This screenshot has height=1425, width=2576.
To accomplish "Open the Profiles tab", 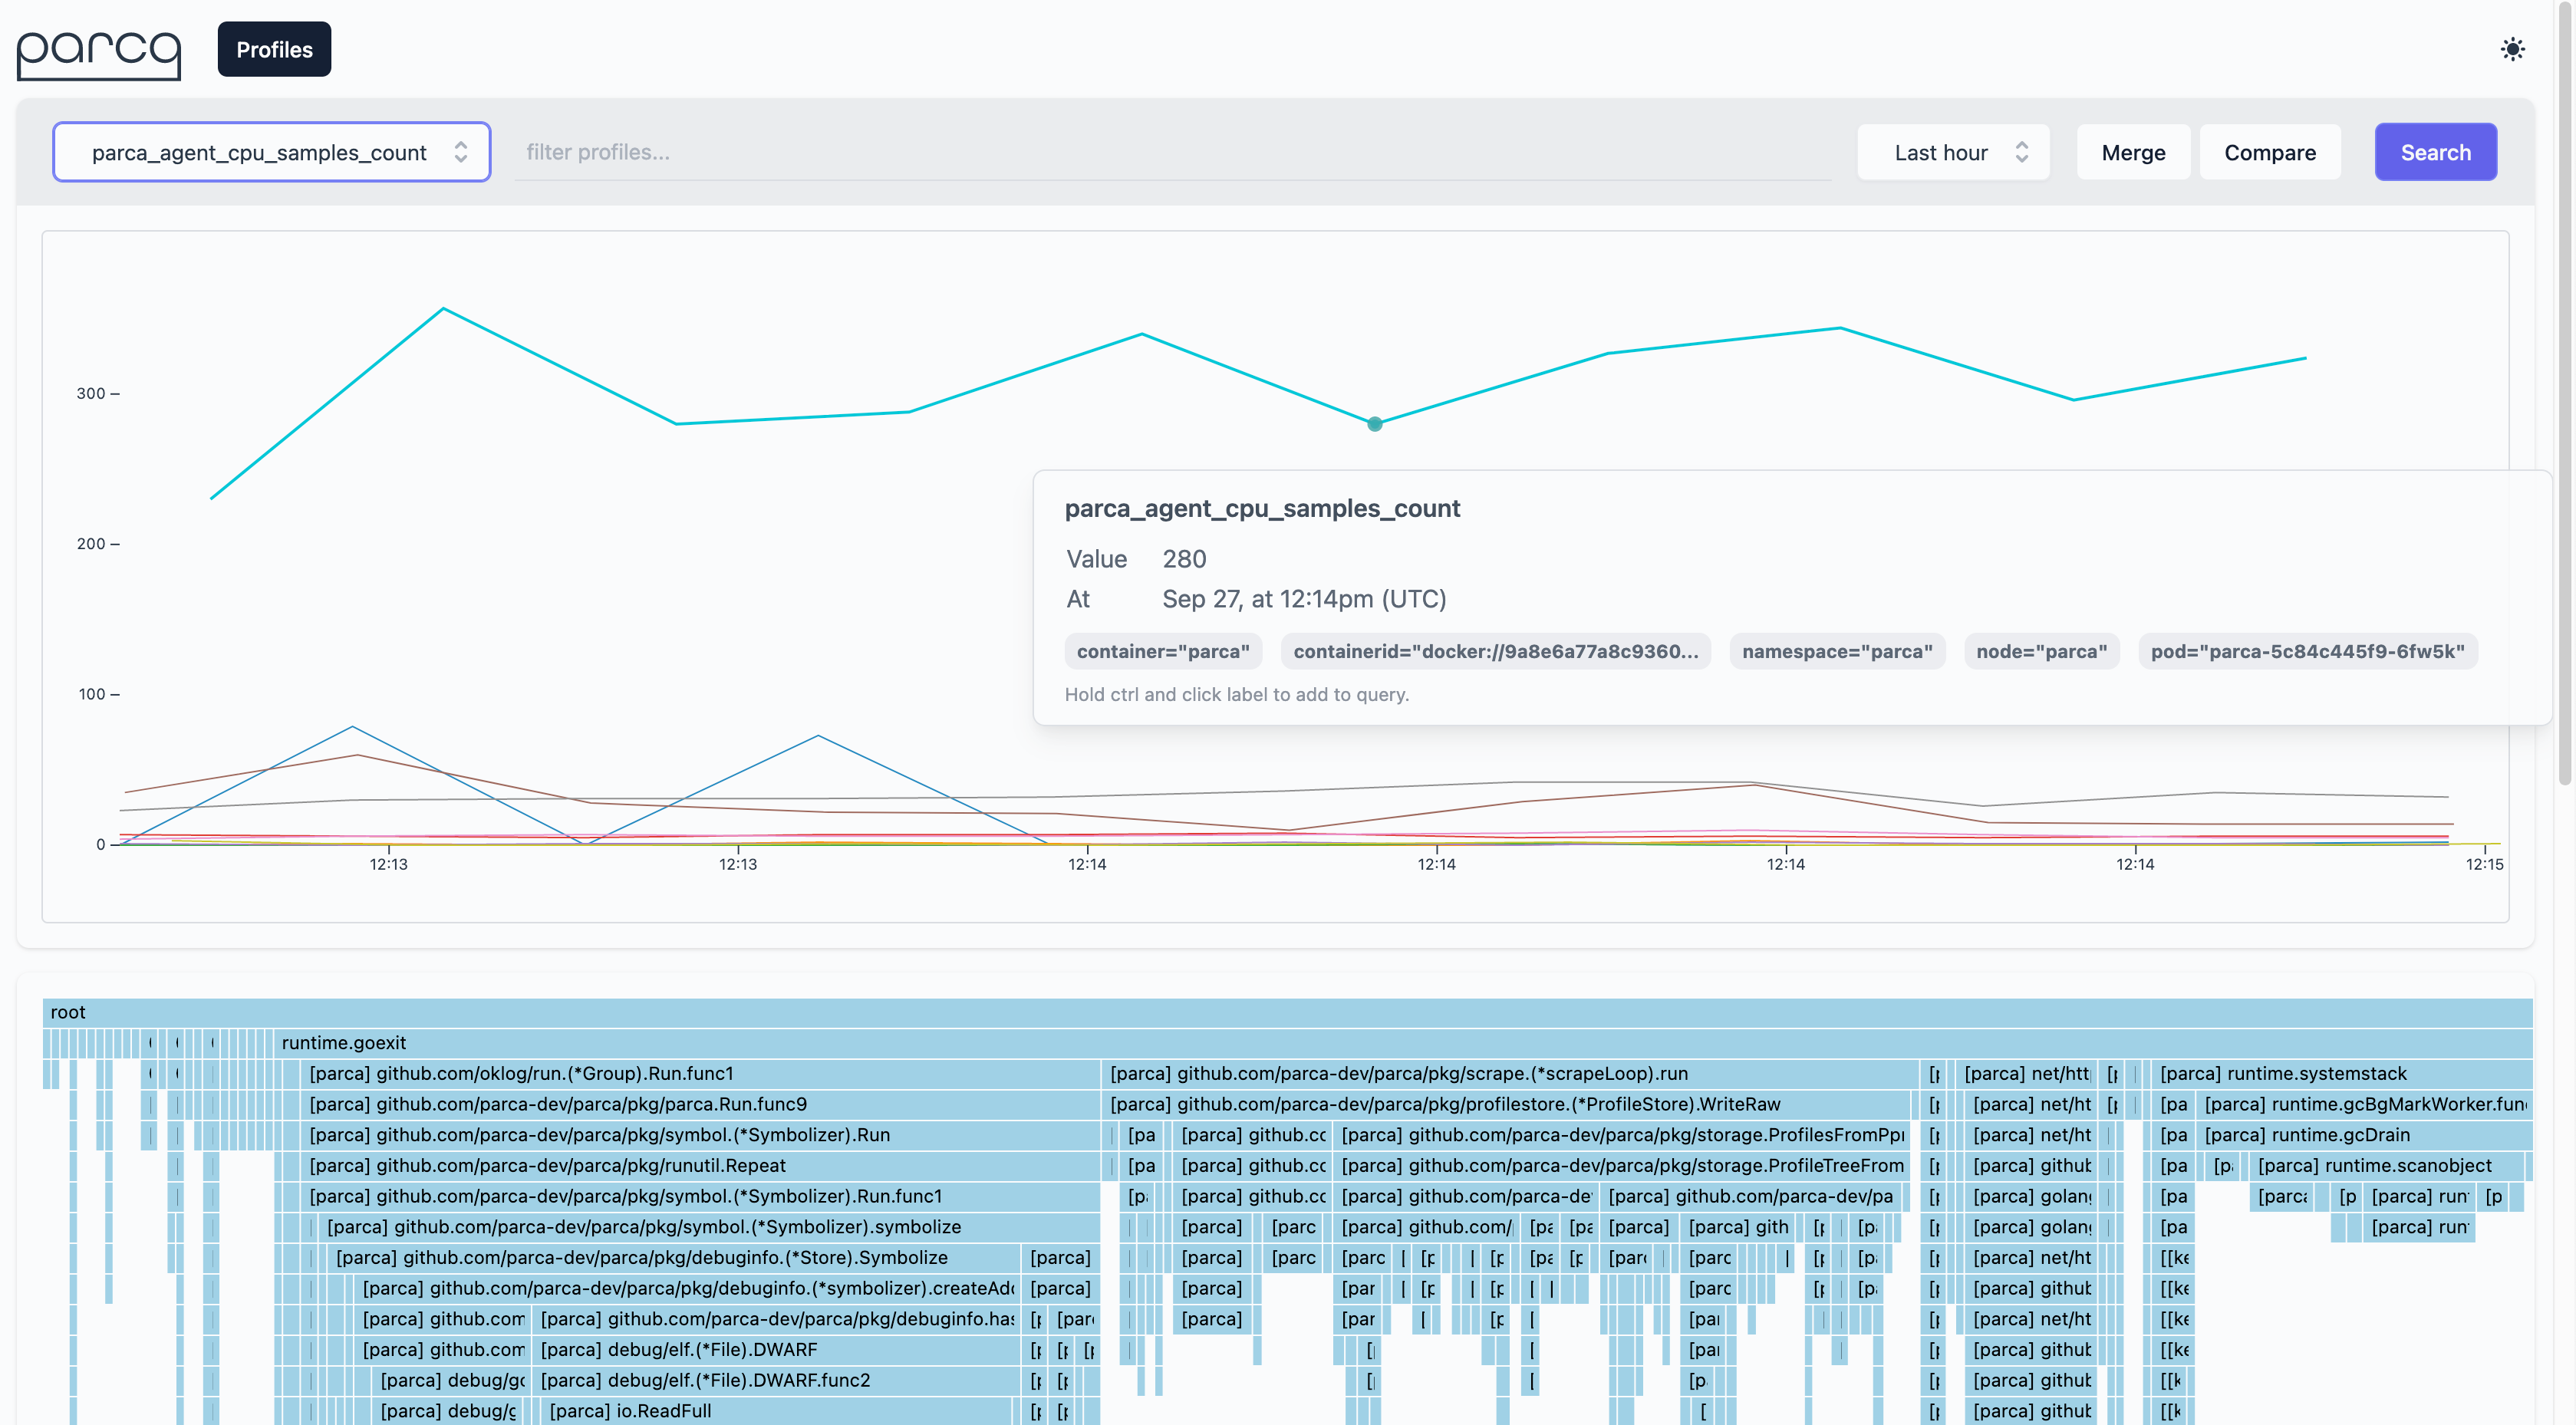I will click(274, 49).
